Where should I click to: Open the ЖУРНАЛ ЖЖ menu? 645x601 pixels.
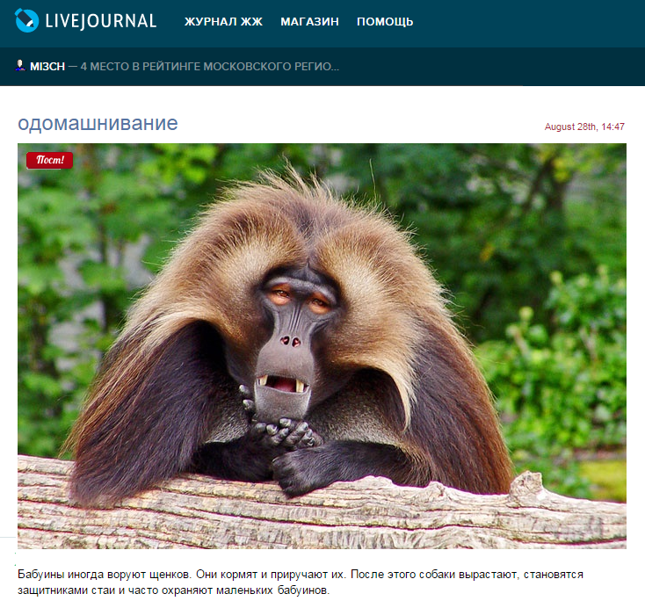(223, 22)
